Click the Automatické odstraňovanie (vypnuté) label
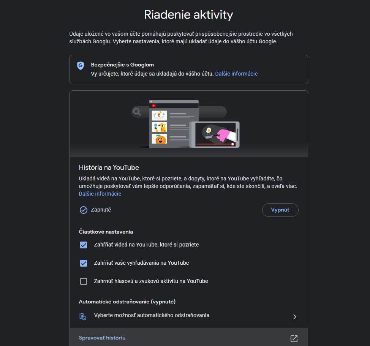The width and height of the screenshot is (370, 346). click(x=127, y=302)
